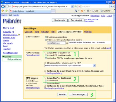Image resolution: width=116 pixels, height=102 pixels.
Task: Click the Gem ændringer button
Action: point(78,94)
